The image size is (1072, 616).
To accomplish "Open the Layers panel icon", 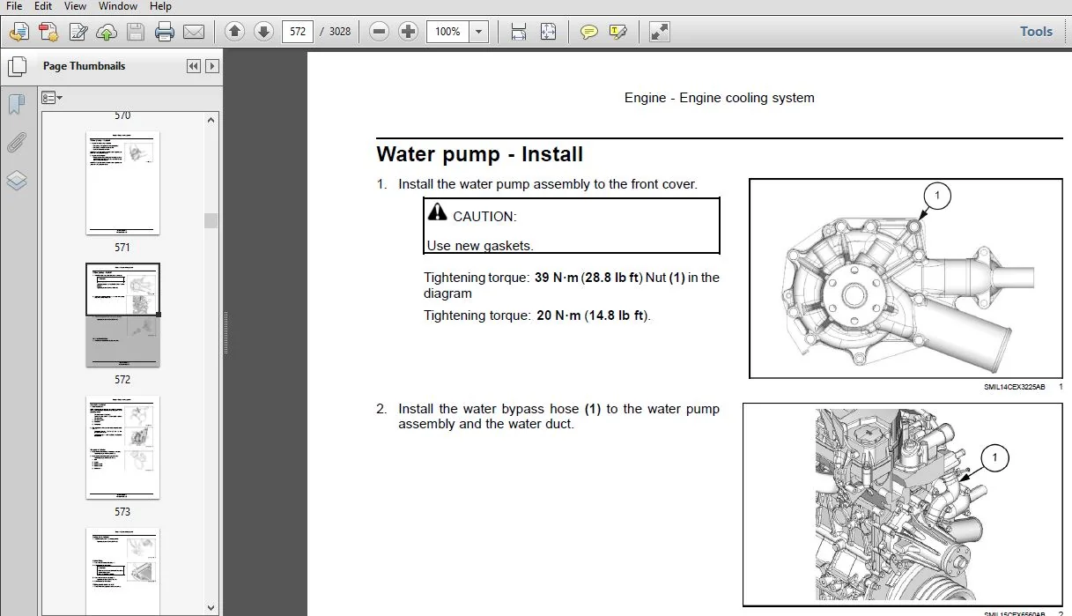I will (x=17, y=181).
